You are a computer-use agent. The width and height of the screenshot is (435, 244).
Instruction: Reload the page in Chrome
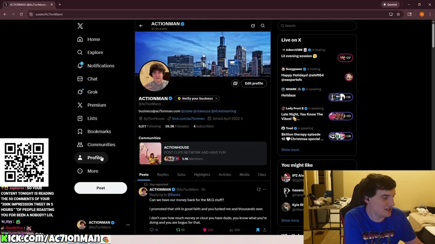click(x=21, y=14)
